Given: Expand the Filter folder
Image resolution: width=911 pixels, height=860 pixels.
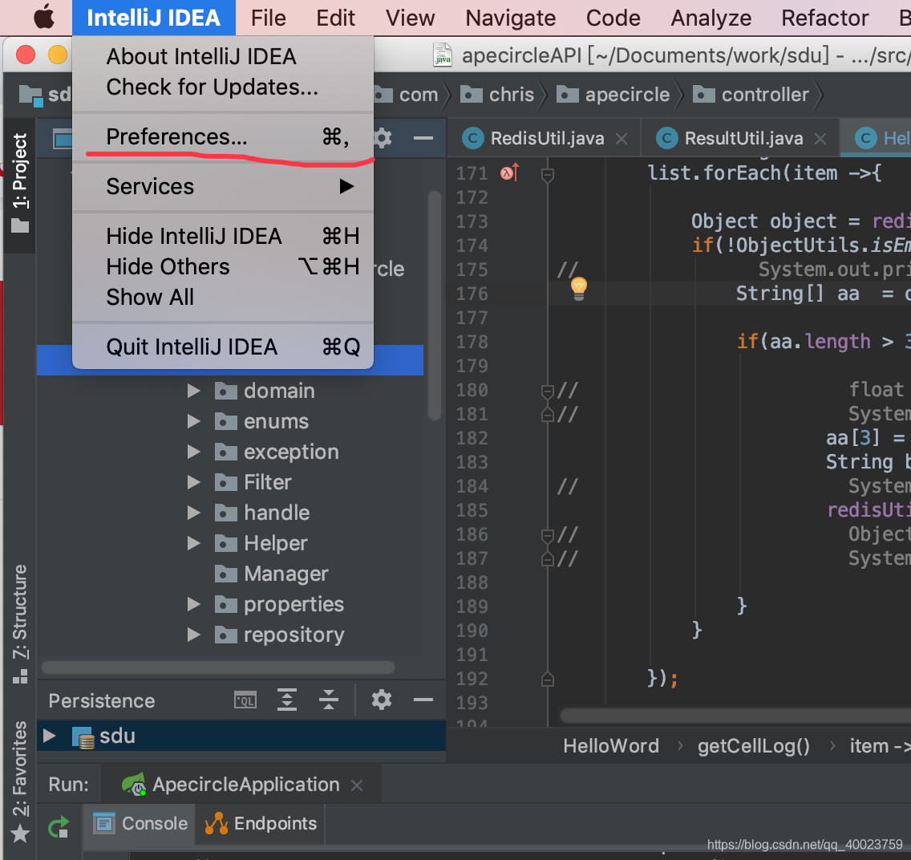Looking at the screenshot, I should tap(194, 482).
